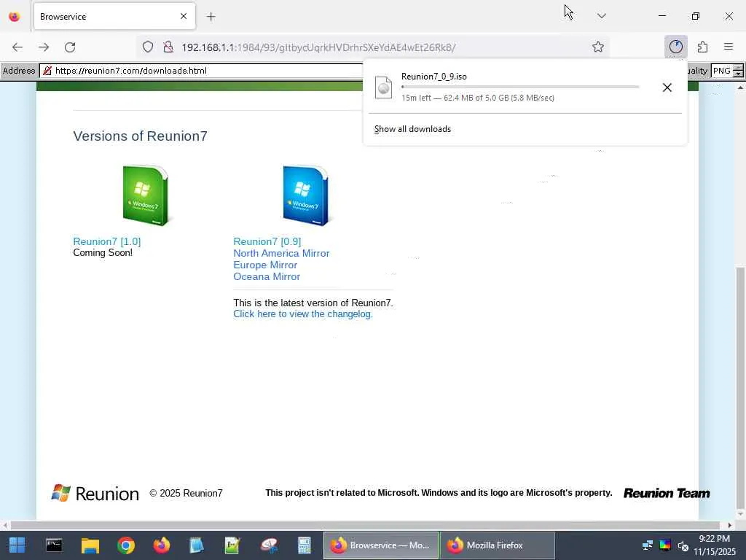This screenshot has width=746, height=560.
Task: Click the Reunion Team footer logo
Action: point(667,494)
